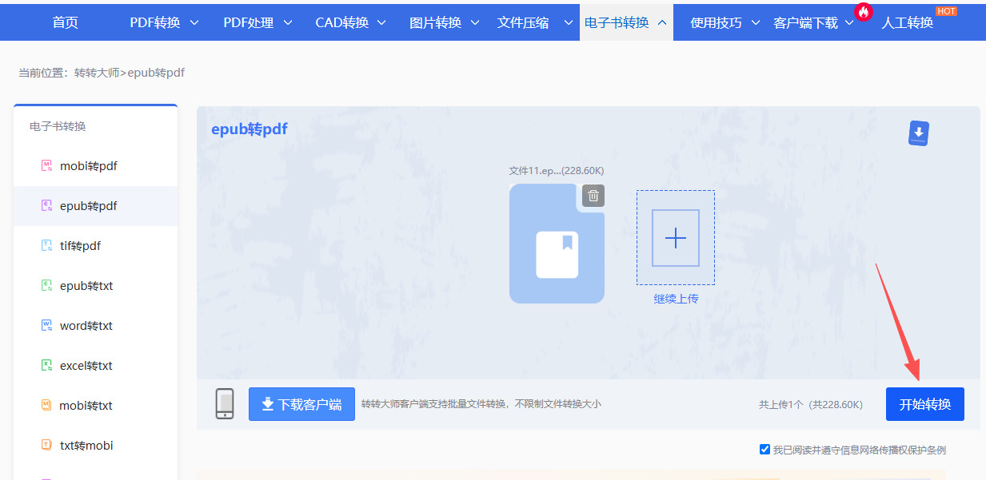Open the CAD转换 menu
This screenshot has width=986, height=480.
pos(342,22)
